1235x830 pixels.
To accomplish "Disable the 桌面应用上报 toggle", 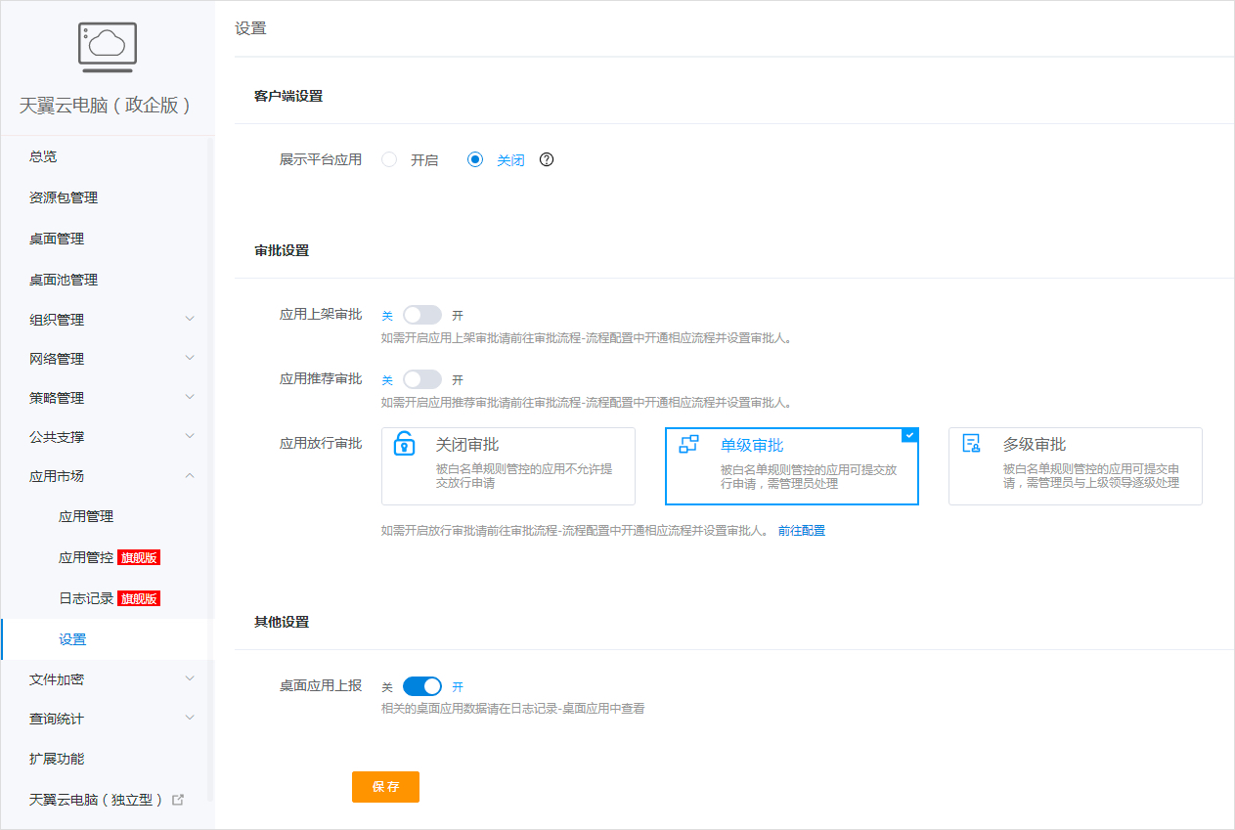I will click(421, 685).
